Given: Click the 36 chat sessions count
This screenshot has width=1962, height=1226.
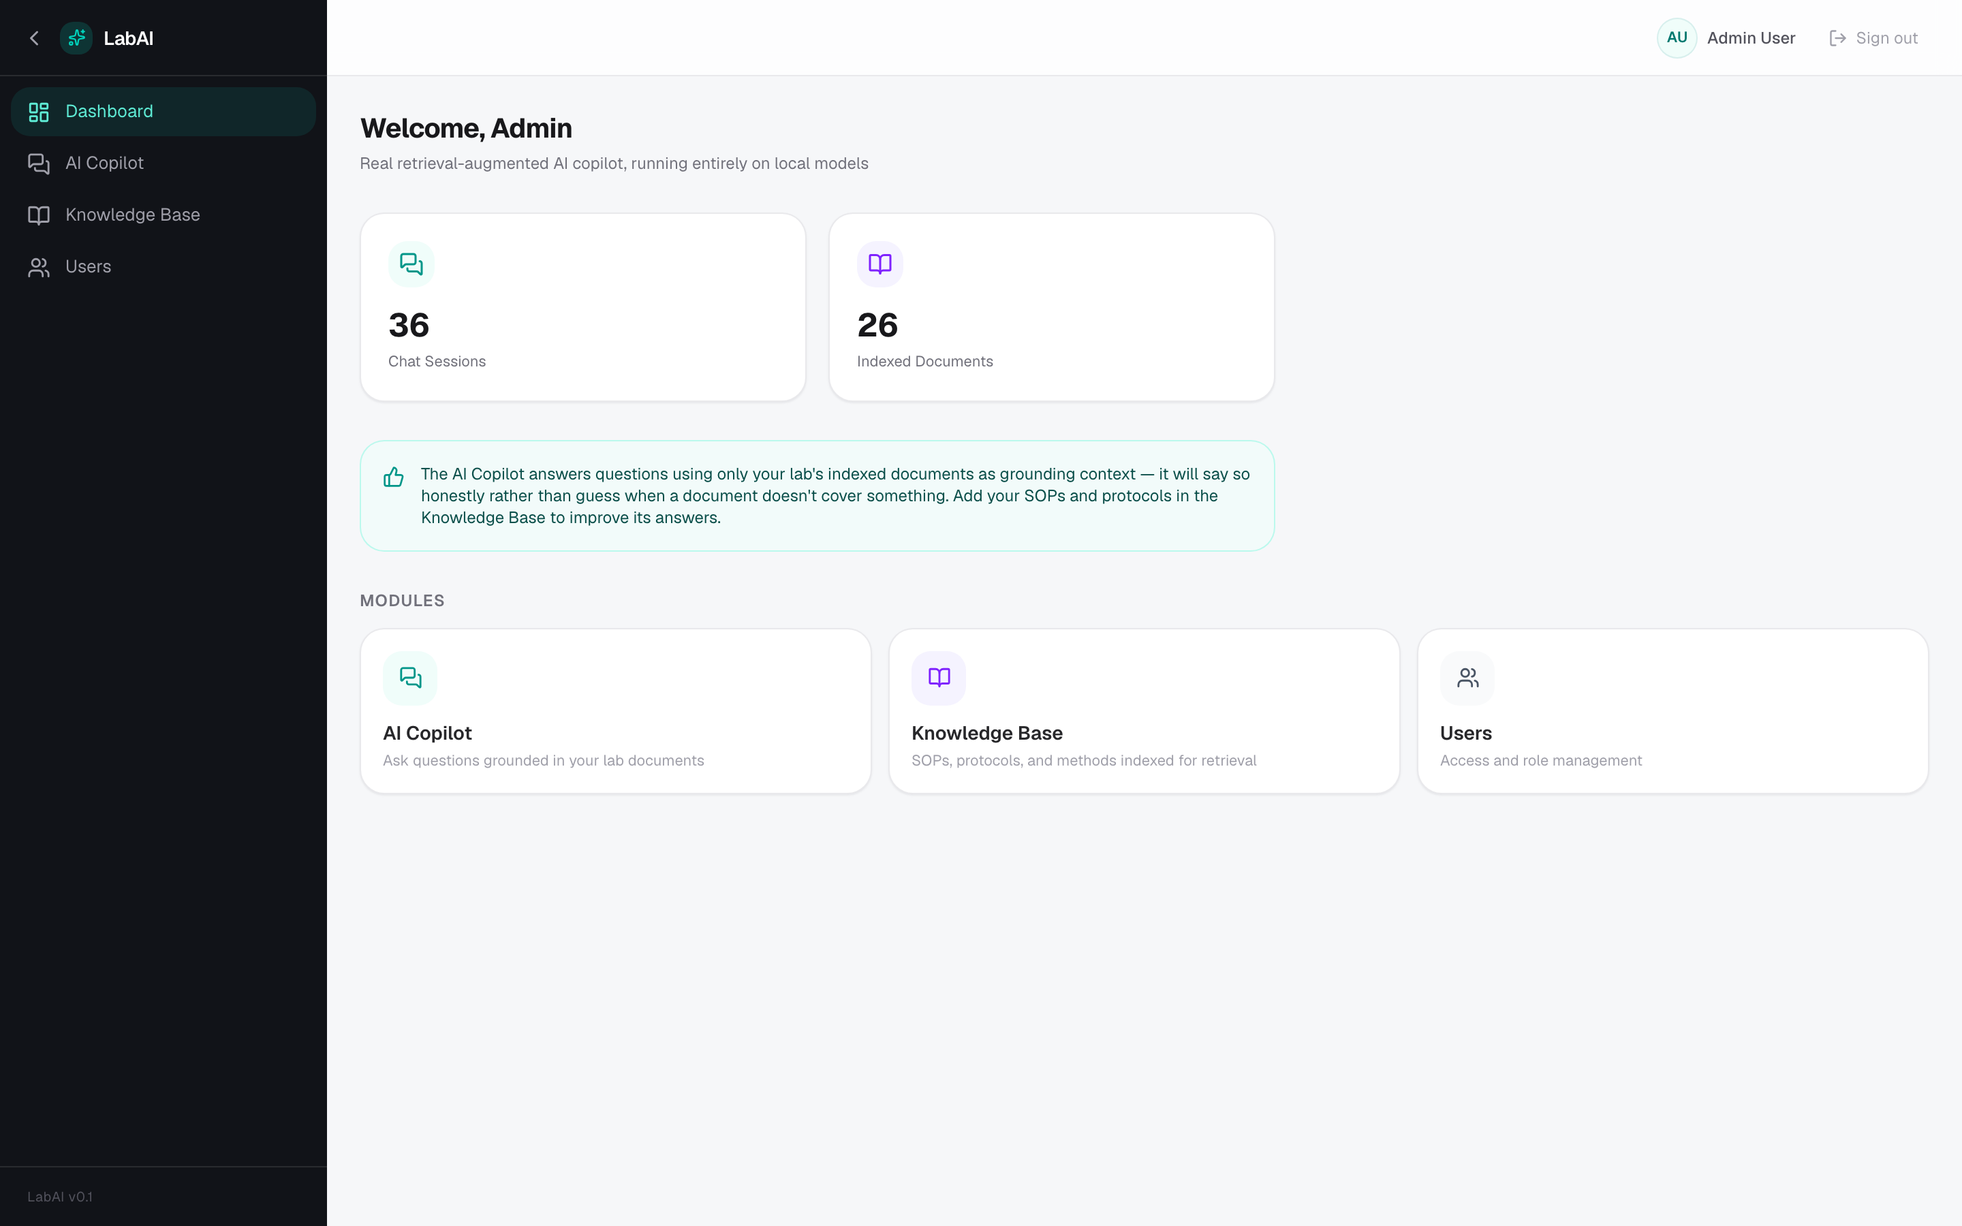Looking at the screenshot, I should coord(409,325).
